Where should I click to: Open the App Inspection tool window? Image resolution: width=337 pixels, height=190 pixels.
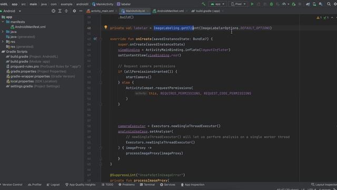coord(193,185)
